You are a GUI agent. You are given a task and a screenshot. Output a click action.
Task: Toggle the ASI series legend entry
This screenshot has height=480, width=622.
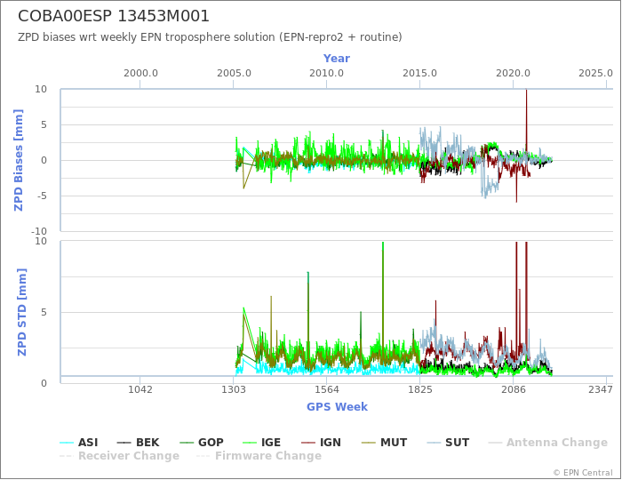point(78,443)
